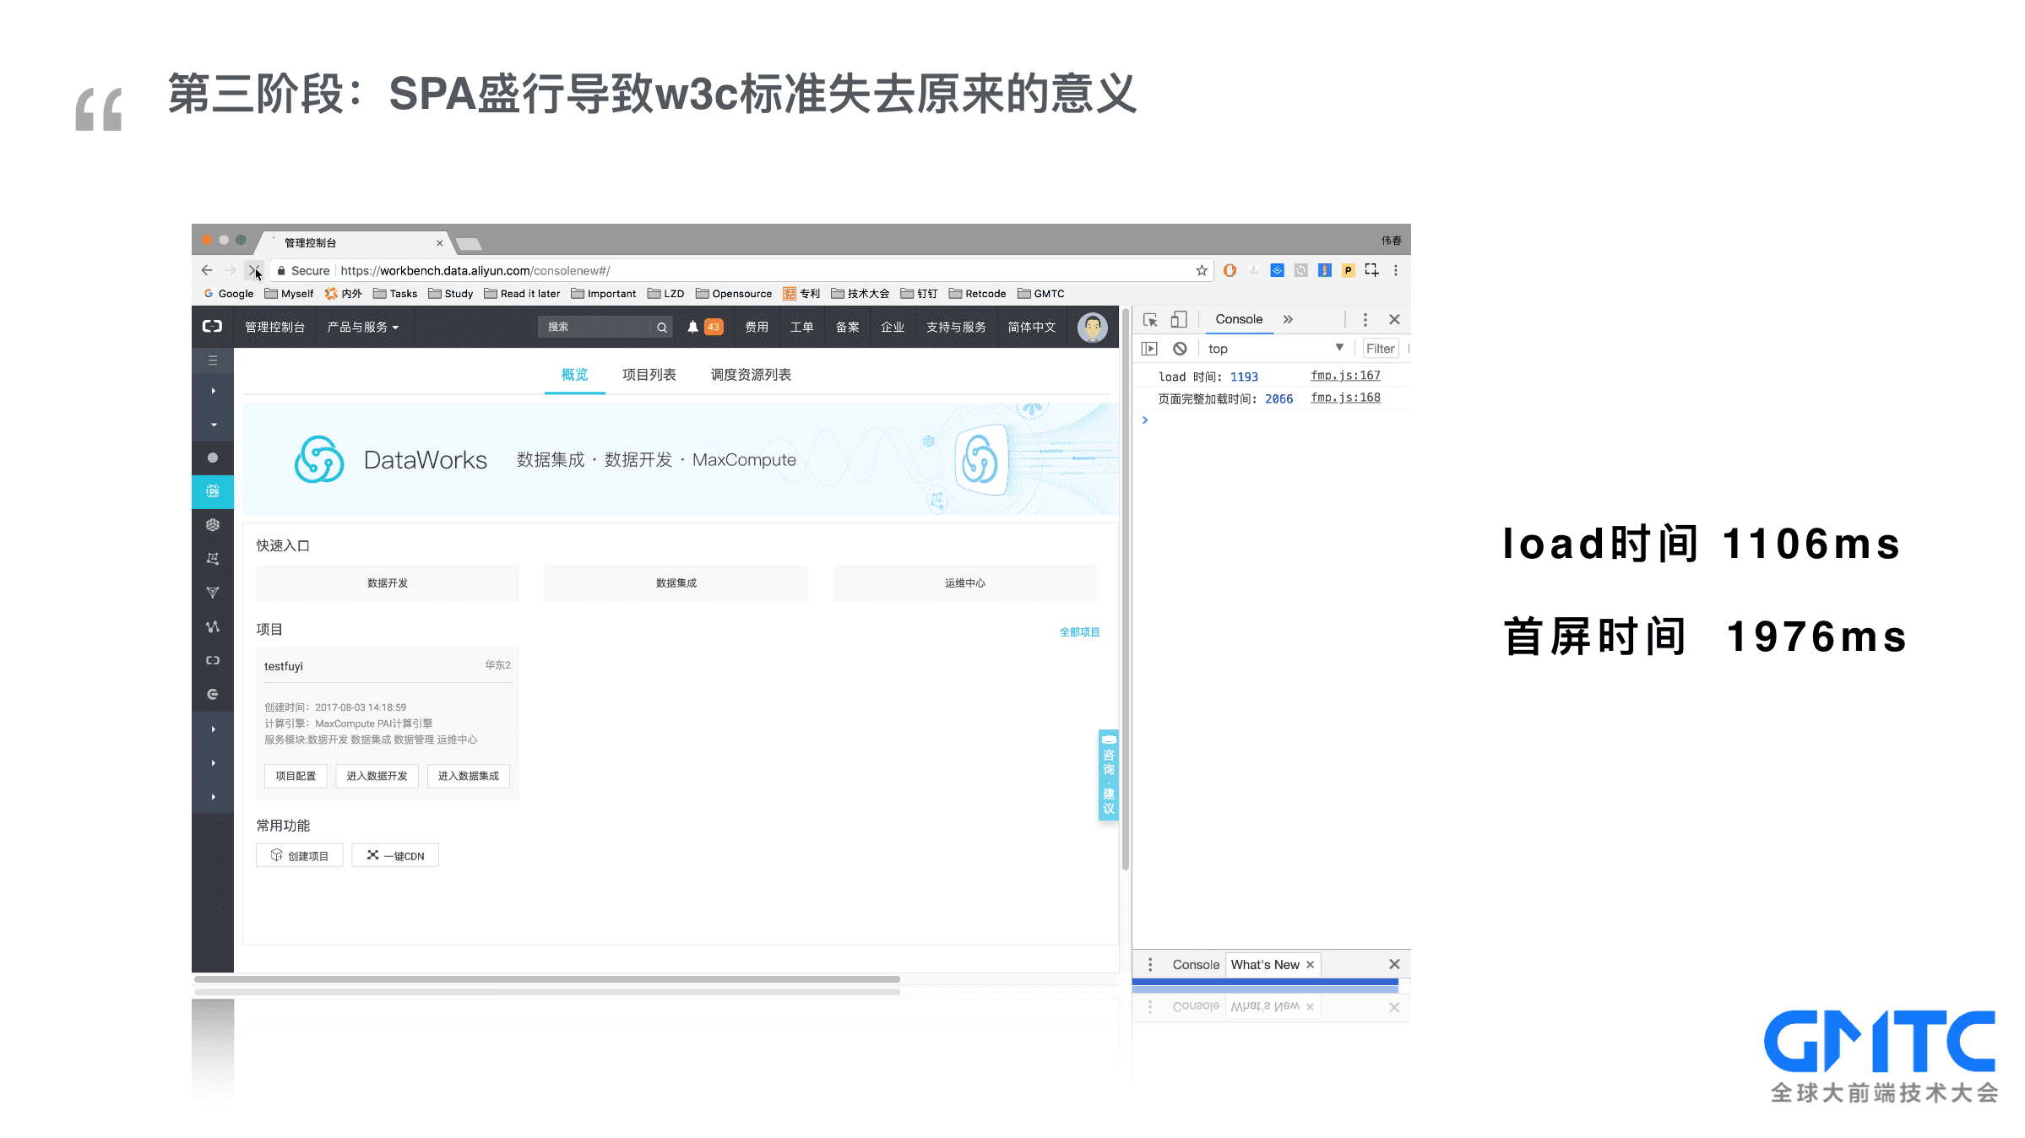2025x1138 pixels.
Task: Toggle the sidebar hamburger icon
Action: click(213, 360)
